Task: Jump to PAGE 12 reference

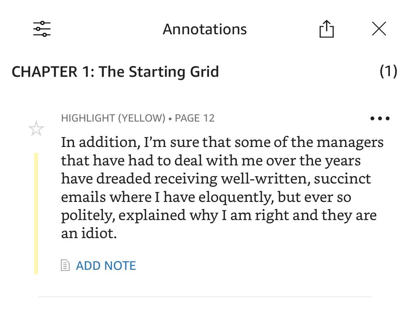Action: (x=195, y=118)
